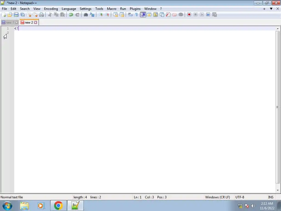Open Folder as Workspace toolbar icon

pyautogui.click(x=174, y=15)
